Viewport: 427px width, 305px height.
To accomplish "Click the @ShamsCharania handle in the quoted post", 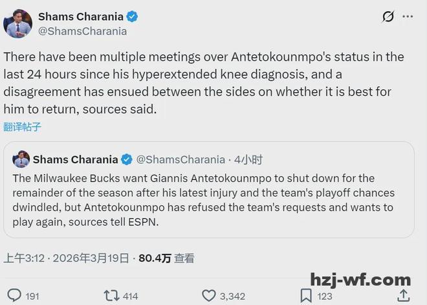I will pyautogui.click(x=180, y=159).
